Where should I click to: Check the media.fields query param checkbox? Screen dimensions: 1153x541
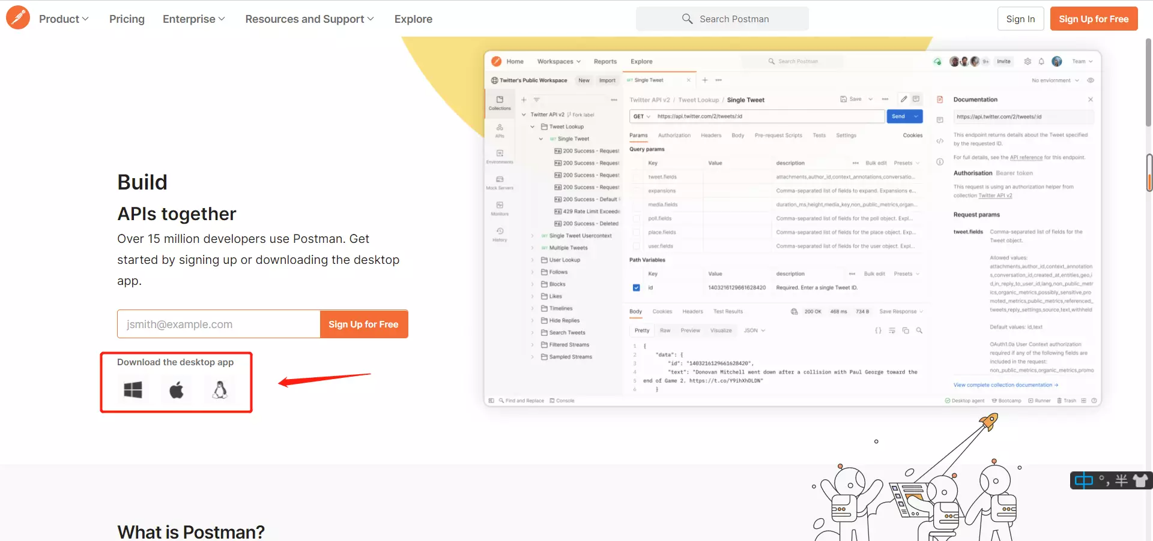tap(637, 205)
